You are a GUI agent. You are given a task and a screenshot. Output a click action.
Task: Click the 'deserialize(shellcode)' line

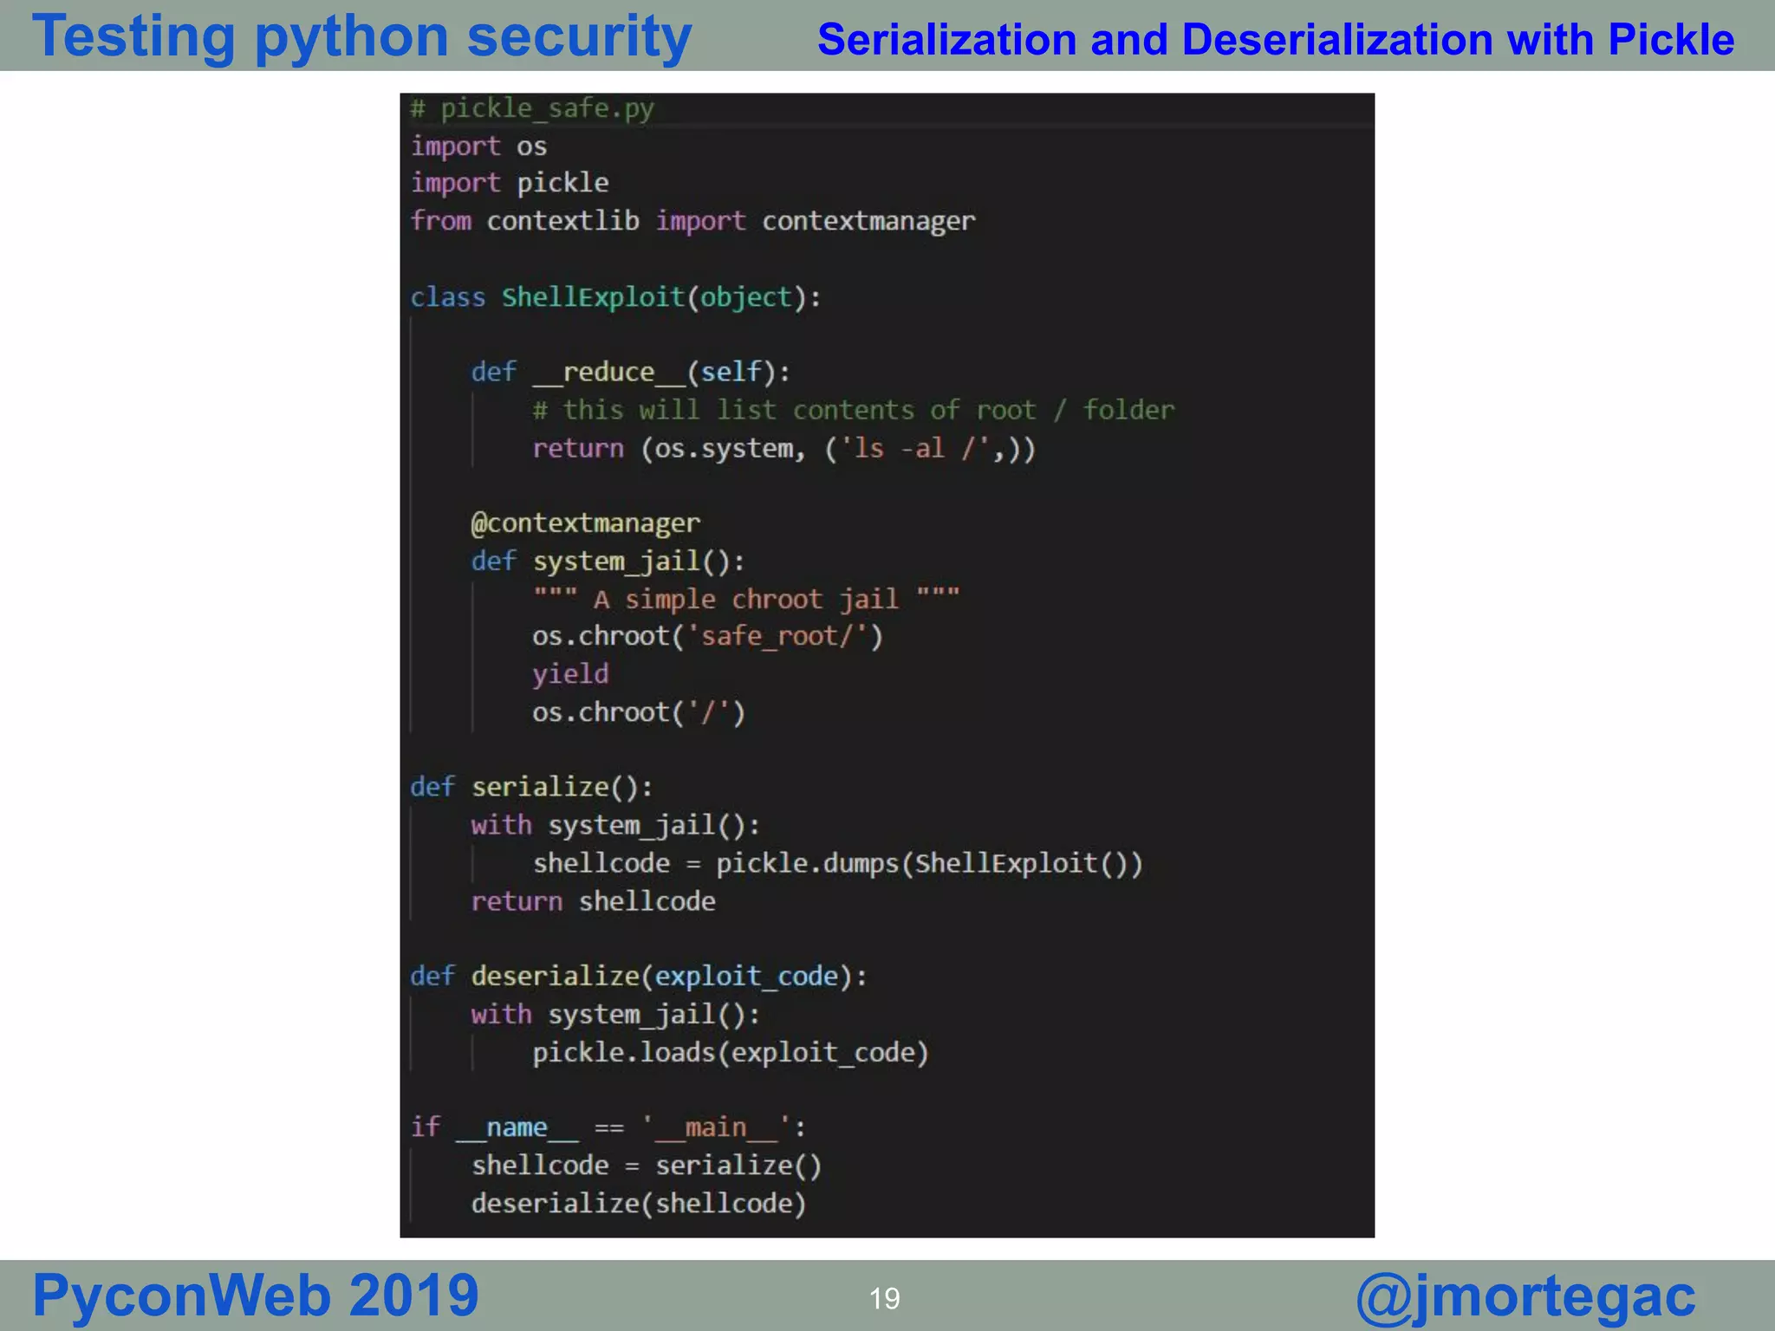point(639,1204)
